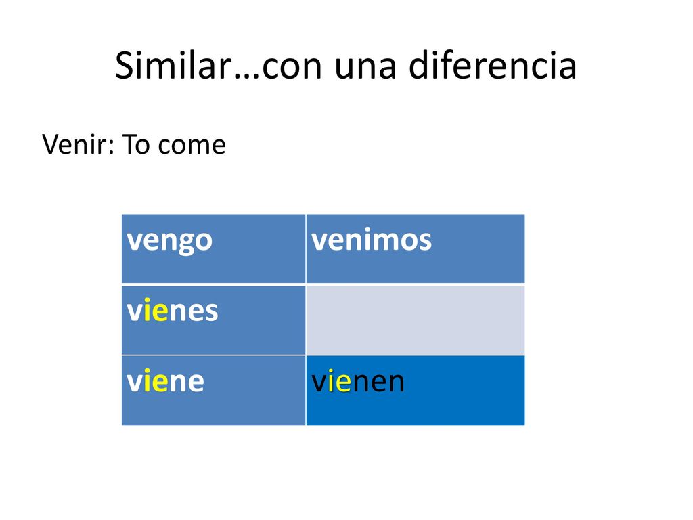The height and width of the screenshot is (520, 693).
Task: Click the words 'To come' in the subtitle
Action: [x=174, y=144]
